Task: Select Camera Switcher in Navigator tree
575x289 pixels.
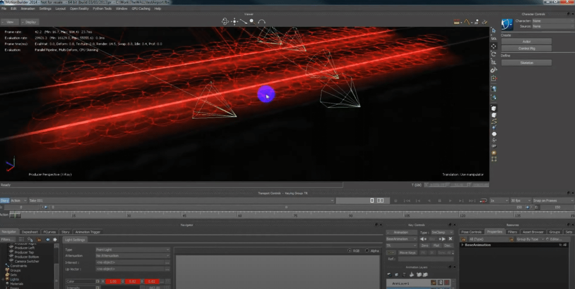Action: (27, 261)
